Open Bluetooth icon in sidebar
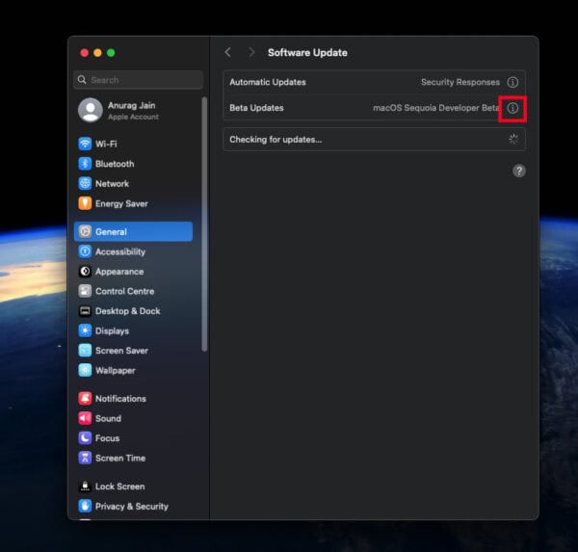This screenshot has width=578, height=552. (x=85, y=164)
